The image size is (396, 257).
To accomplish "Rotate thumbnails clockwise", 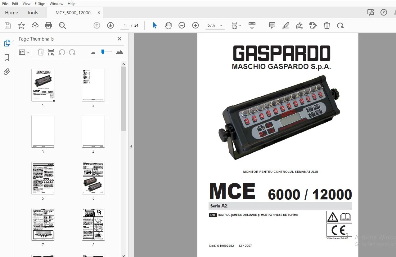I will (72, 52).
